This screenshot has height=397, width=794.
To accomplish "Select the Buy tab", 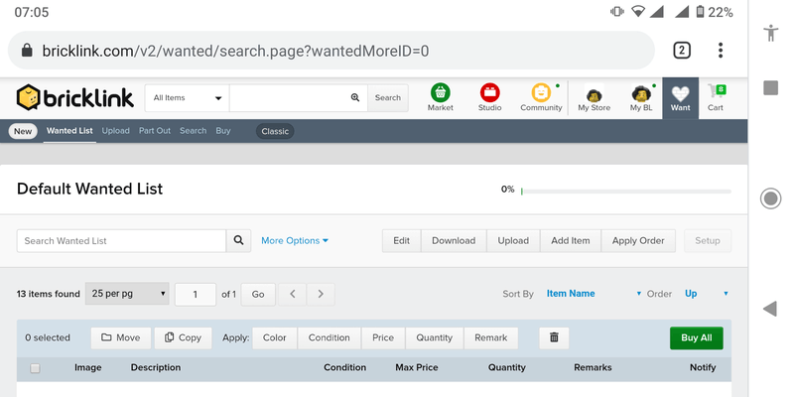I will [x=222, y=131].
